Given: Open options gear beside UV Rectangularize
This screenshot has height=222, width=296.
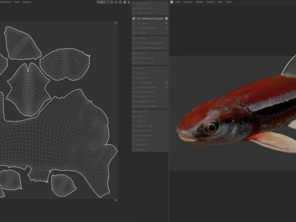Looking at the screenshot, I should click(166, 87).
